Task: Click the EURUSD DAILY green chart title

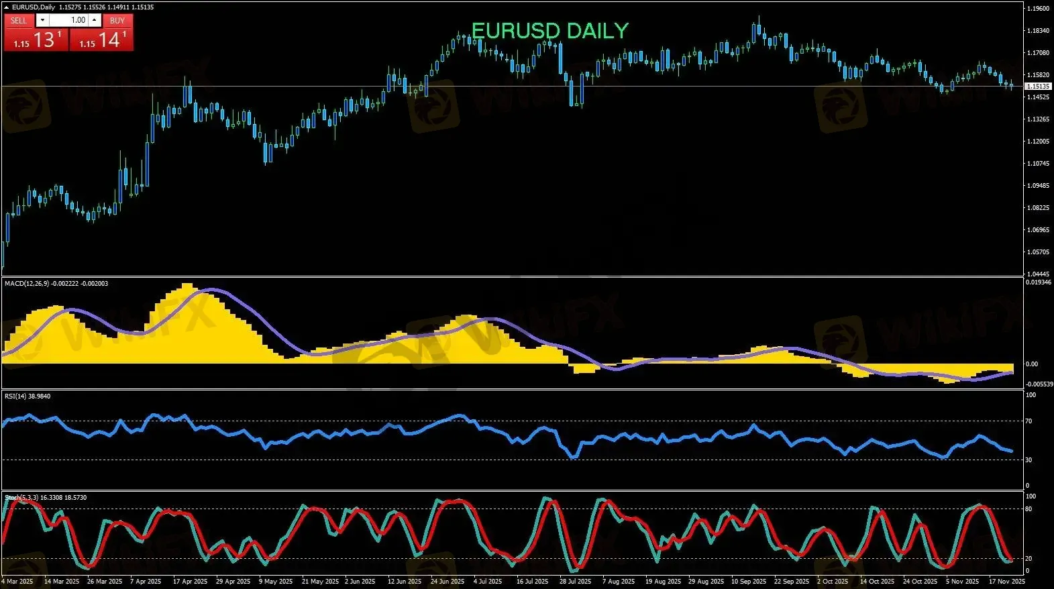Action: point(550,31)
